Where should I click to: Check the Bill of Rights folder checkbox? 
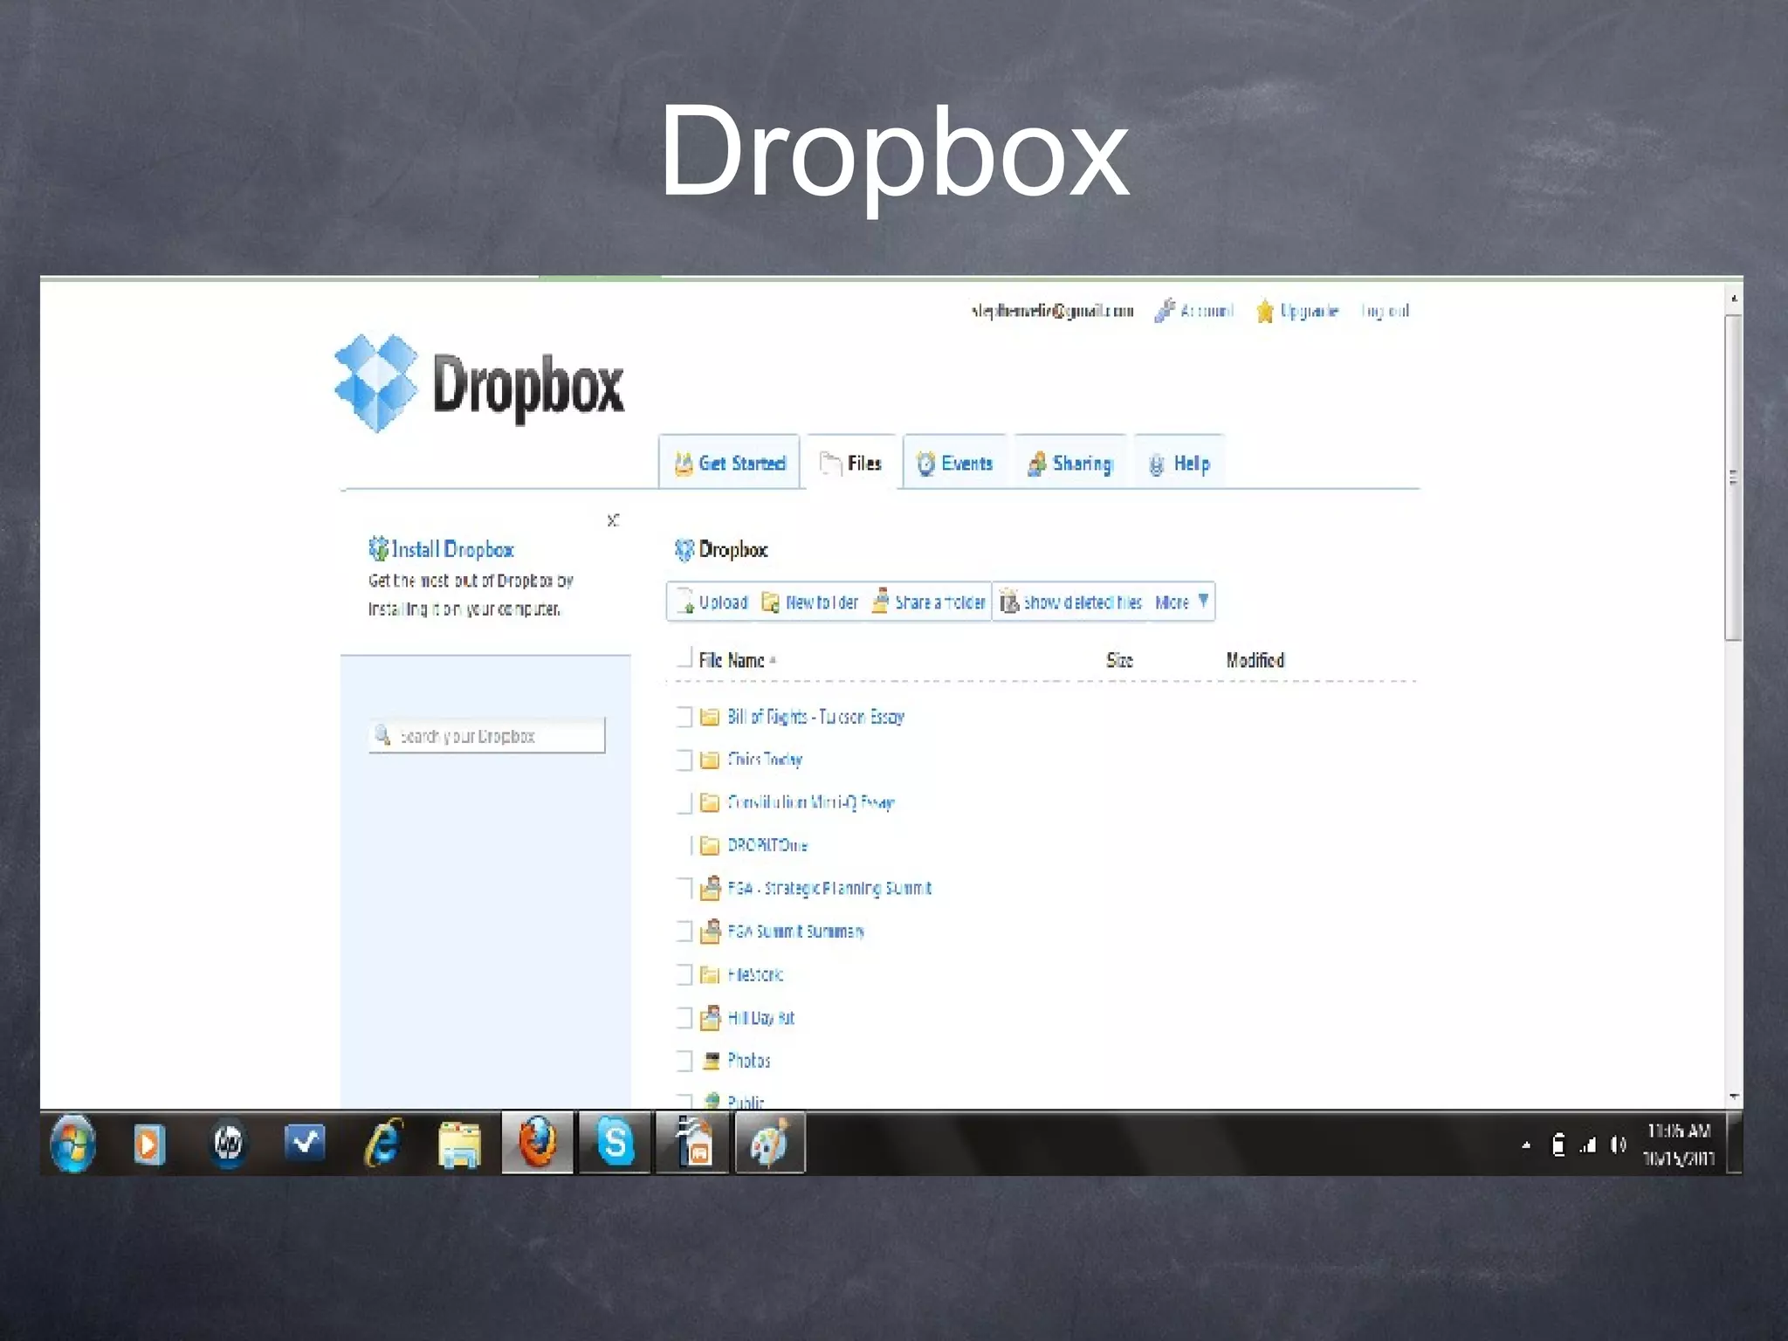684,717
